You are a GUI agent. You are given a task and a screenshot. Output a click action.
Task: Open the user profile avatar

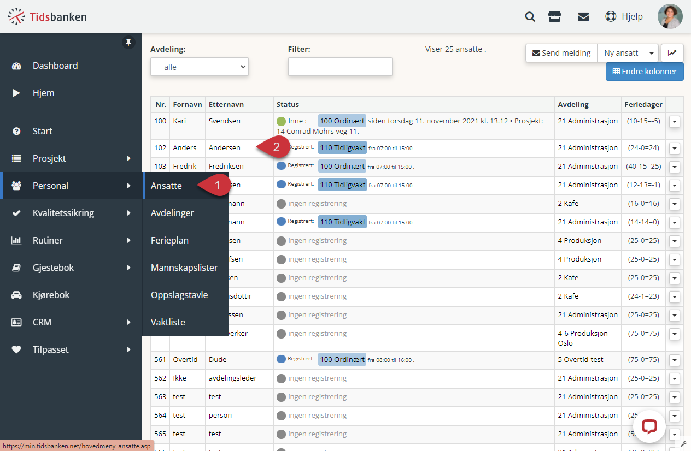tap(670, 16)
